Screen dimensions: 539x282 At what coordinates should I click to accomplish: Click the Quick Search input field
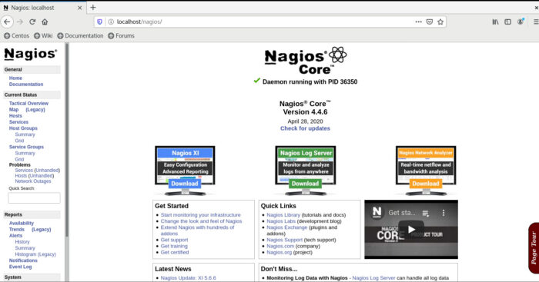[x=34, y=198]
